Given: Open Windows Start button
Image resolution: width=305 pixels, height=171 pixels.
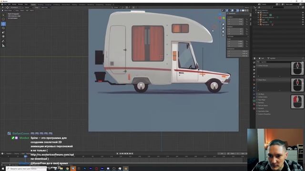Looking at the screenshot, I should pos(3,169).
